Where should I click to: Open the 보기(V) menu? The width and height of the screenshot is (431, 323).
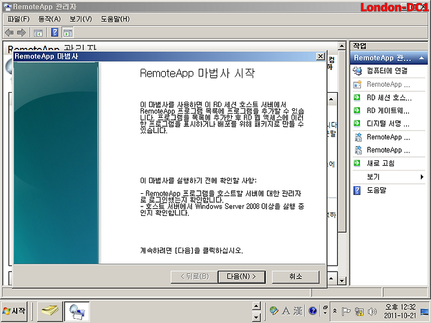click(81, 19)
